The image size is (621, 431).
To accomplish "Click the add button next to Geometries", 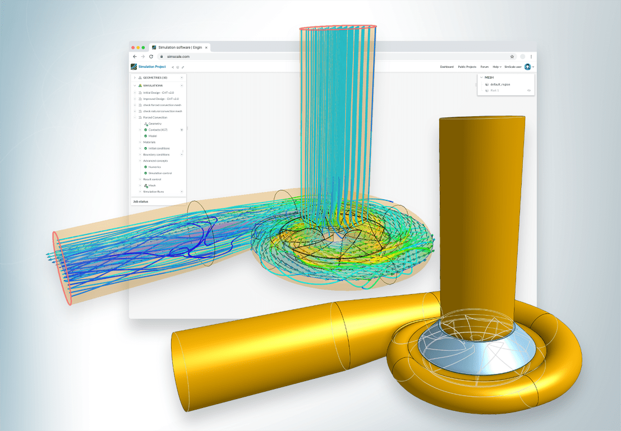I will pyautogui.click(x=182, y=77).
